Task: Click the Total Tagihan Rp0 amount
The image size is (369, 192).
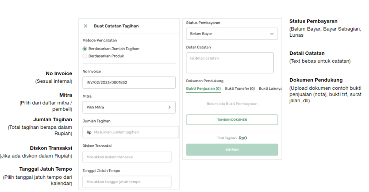Action: click(242, 138)
